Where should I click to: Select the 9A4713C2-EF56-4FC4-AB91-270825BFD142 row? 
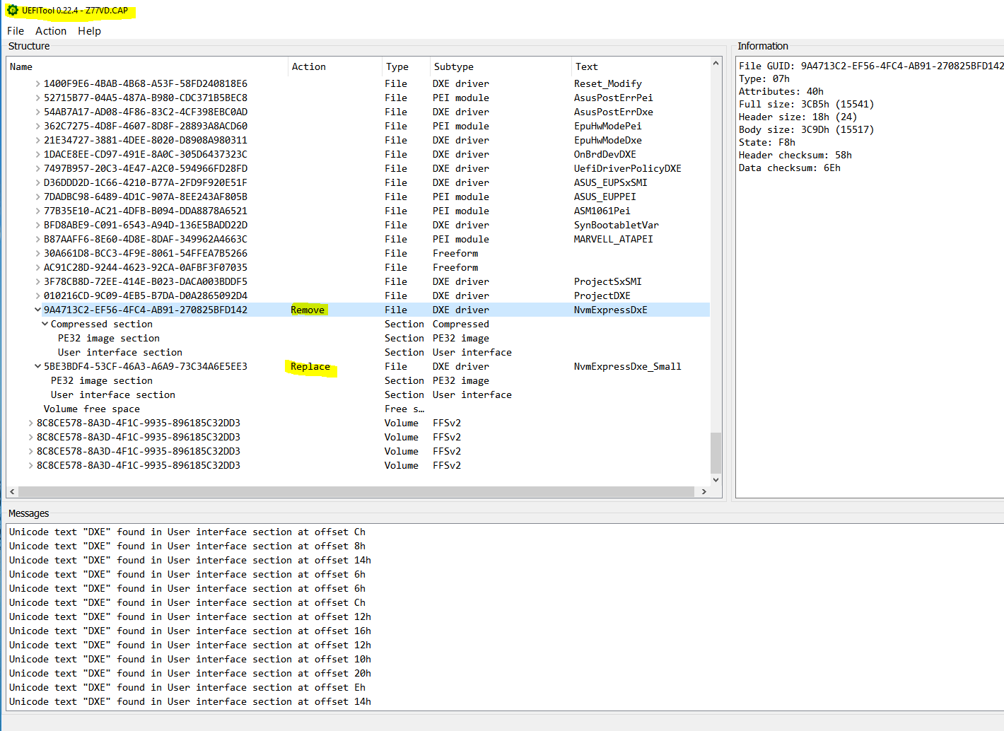(358, 310)
